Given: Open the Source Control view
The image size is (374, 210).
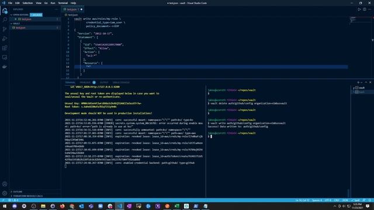Looking at the screenshot, I should (x=5, y=29).
